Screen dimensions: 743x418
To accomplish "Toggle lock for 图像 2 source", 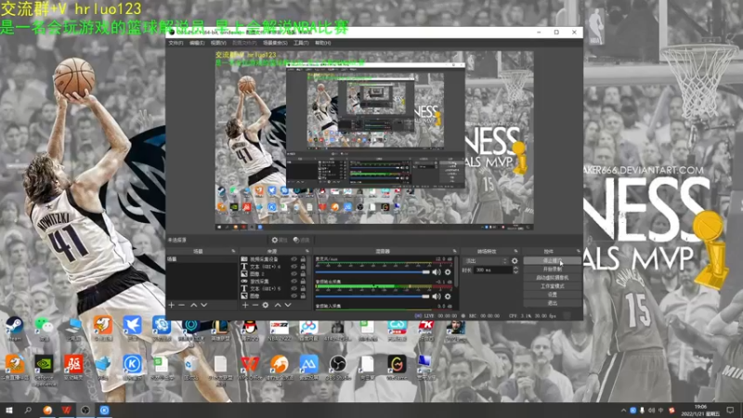I will pyautogui.click(x=303, y=273).
